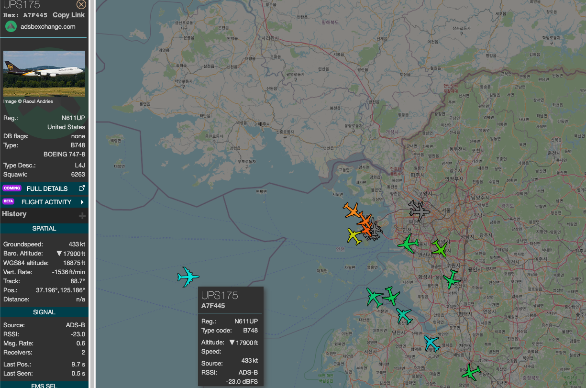Click the external-link icon beside FULL DETAILS
Viewport: 586px width, 388px height.
81,188
